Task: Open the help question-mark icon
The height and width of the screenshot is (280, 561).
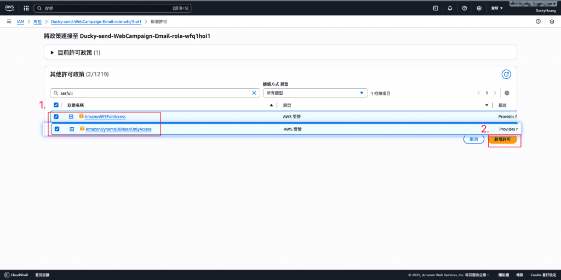Action: pyautogui.click(x=465, y=8)
